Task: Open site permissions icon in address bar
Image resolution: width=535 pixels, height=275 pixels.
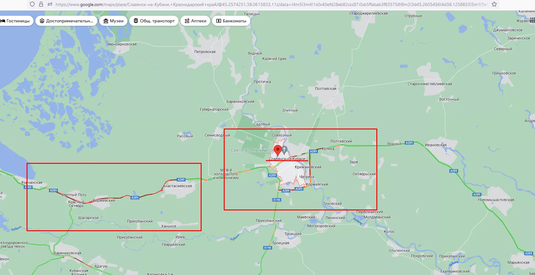Action: [50, 4]
